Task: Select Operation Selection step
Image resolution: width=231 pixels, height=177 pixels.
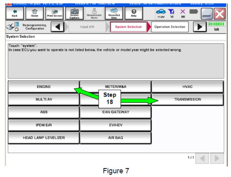Action: click(x=170, y=27)
